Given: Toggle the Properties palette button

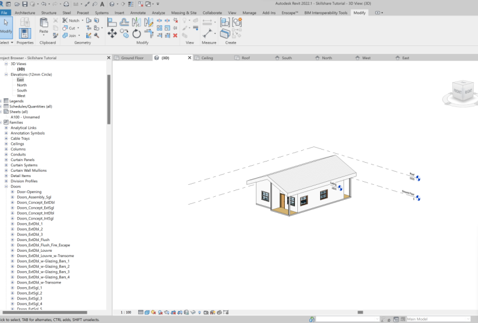Looking at the screenshot, I should coord(25,33).
